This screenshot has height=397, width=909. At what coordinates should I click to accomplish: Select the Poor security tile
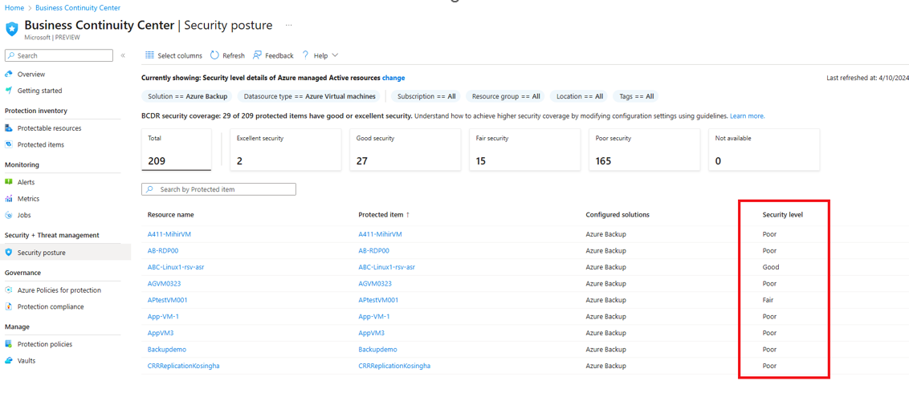pos(645,150)
